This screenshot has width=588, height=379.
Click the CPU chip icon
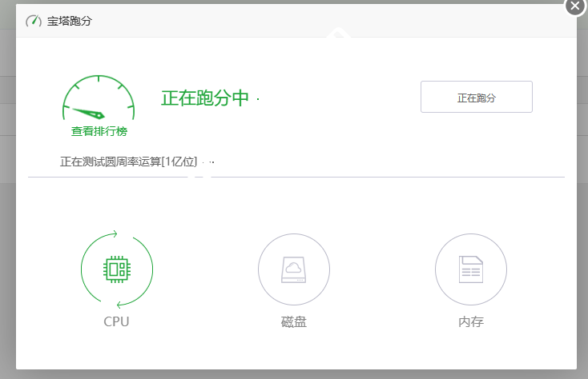click(x=117, y=269)
